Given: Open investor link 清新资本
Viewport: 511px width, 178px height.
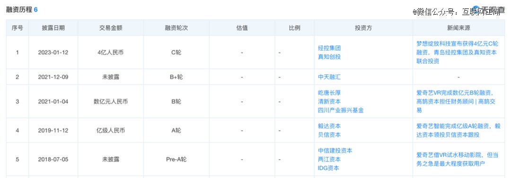Looking at the screenshot, I should pyautogui.click(x=329, y=102).
